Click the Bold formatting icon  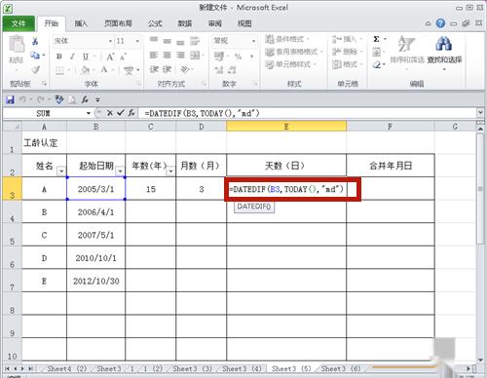(59, 57)
